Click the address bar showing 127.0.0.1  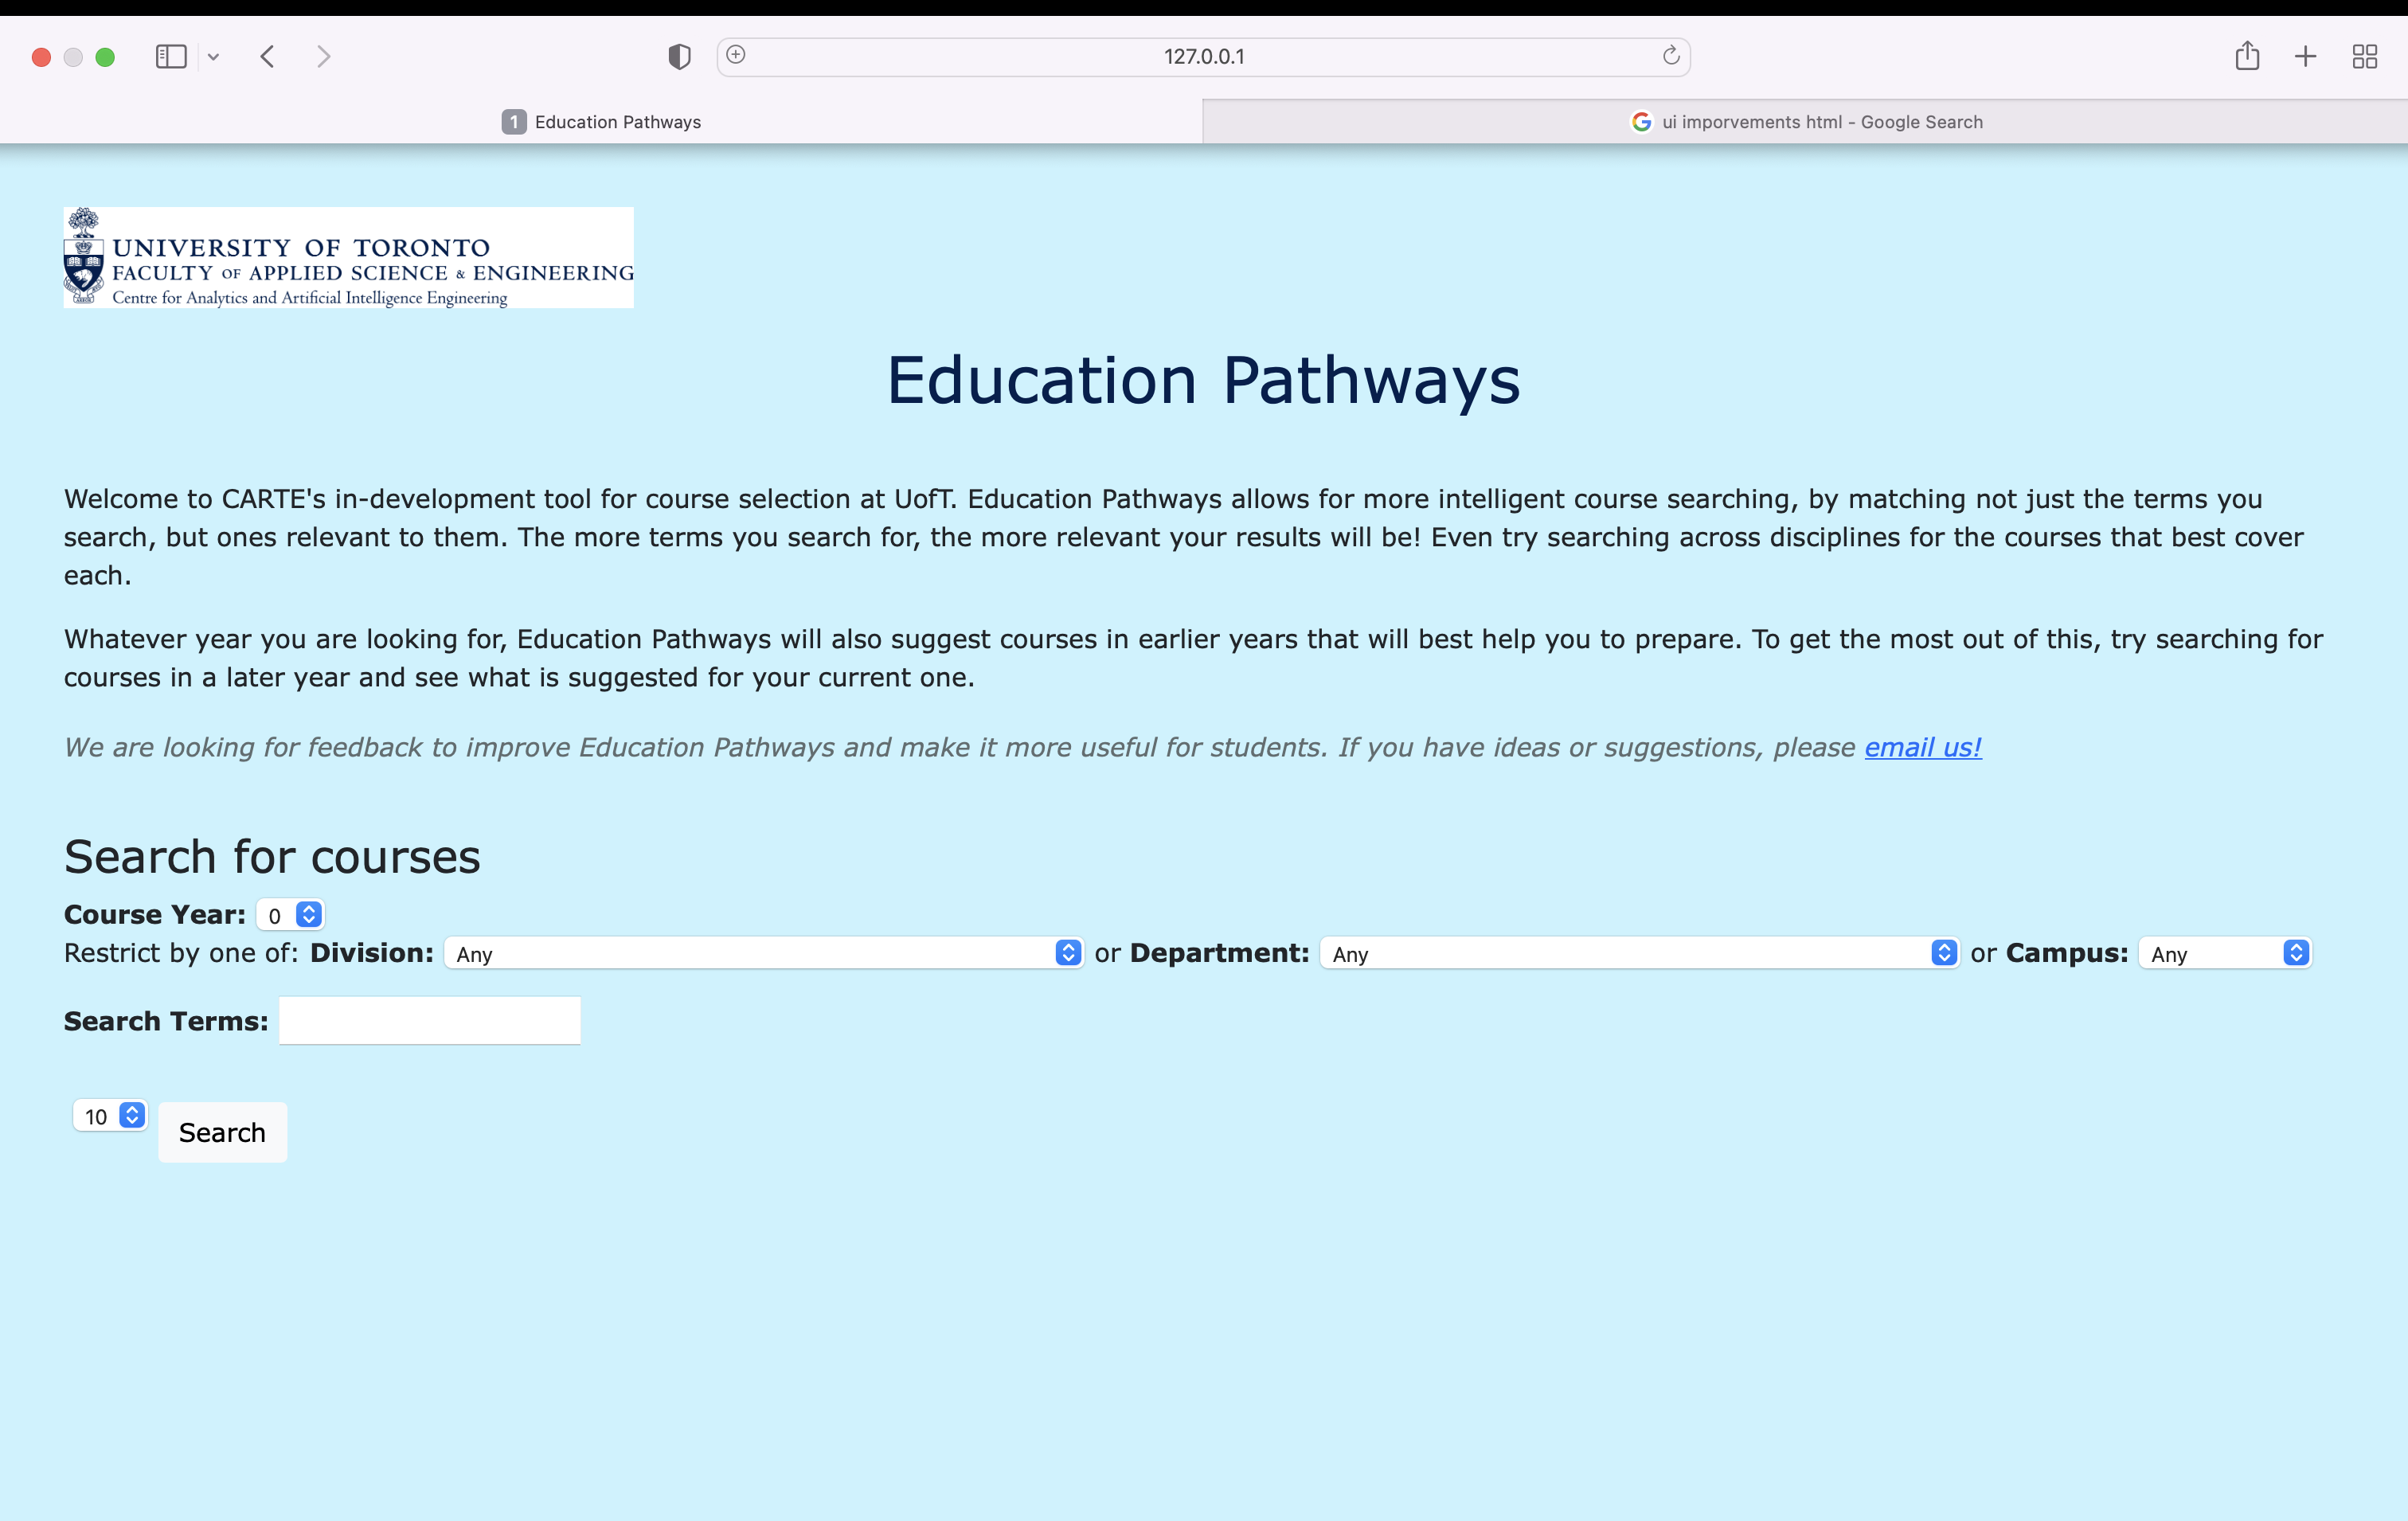[1203, 57]
